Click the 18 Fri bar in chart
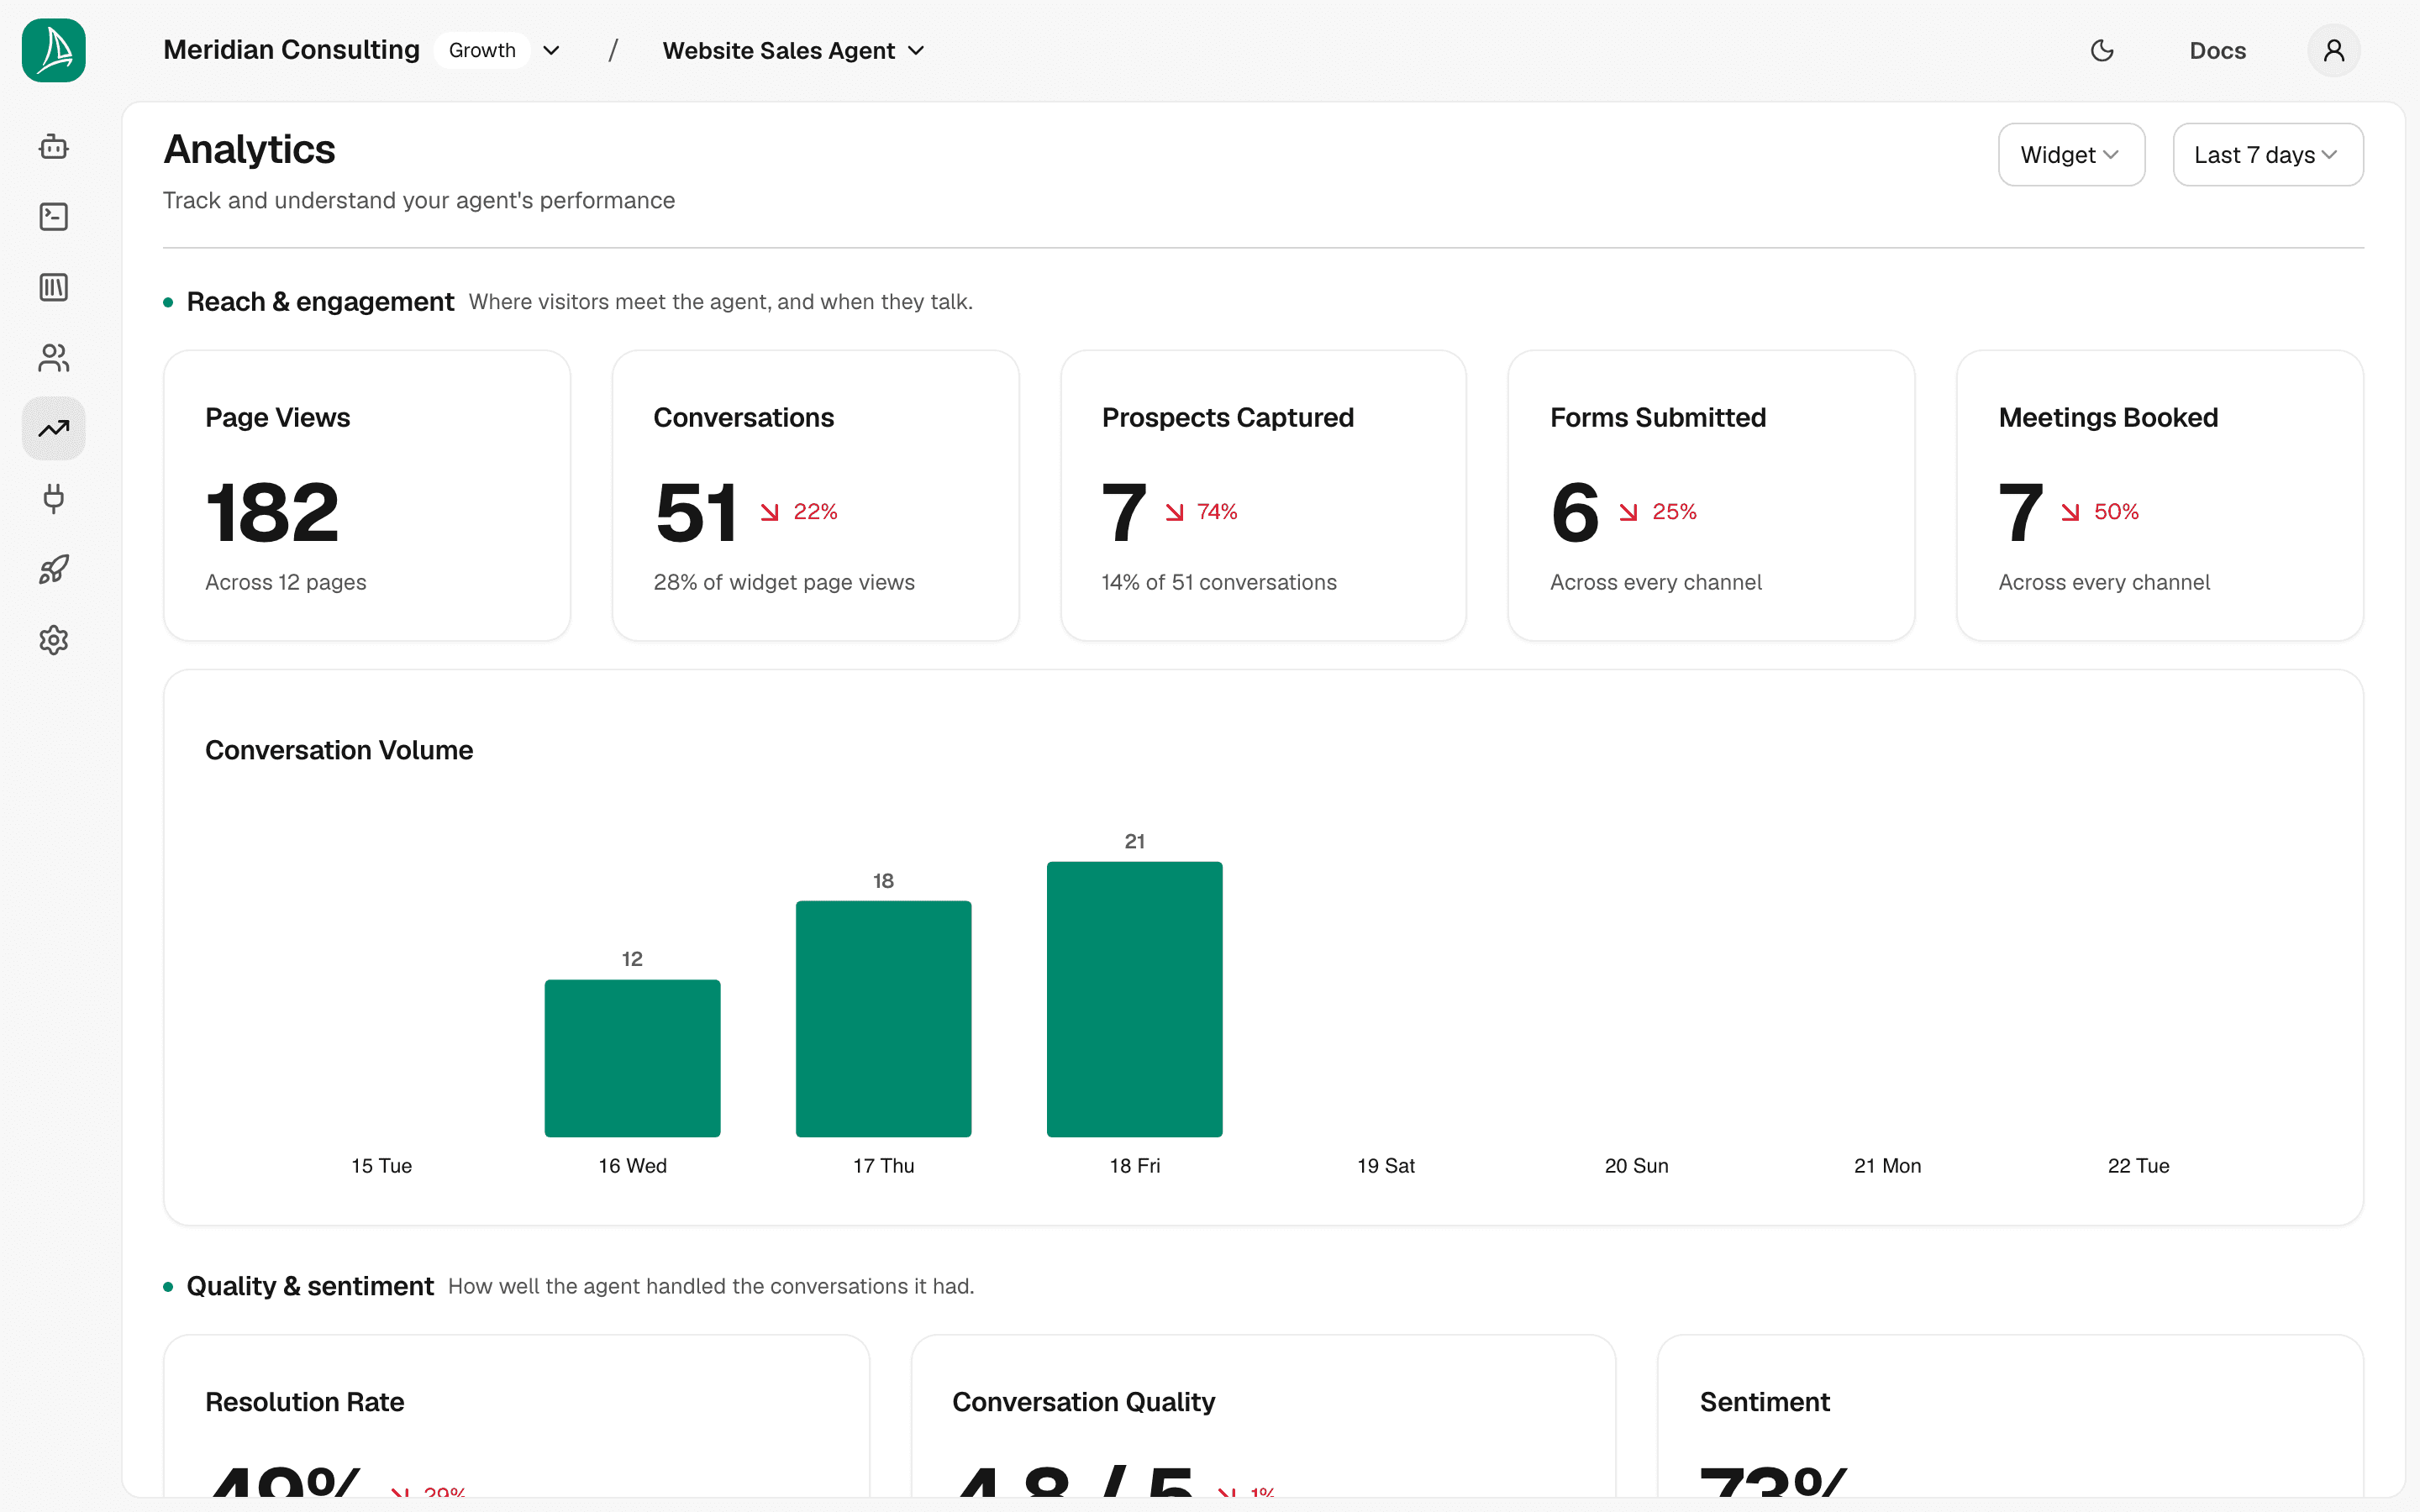2420x1512 pixels. [1134, 999]
